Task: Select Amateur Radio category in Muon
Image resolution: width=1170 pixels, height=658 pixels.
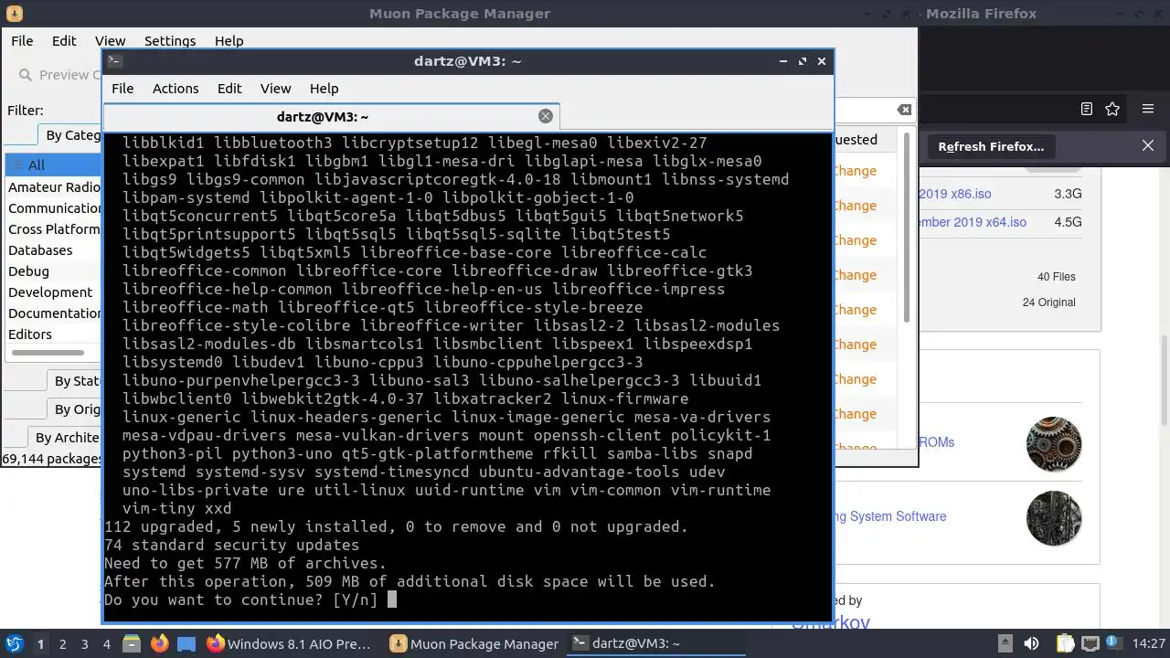Action: pyautogui.click(x=54, y=186)
